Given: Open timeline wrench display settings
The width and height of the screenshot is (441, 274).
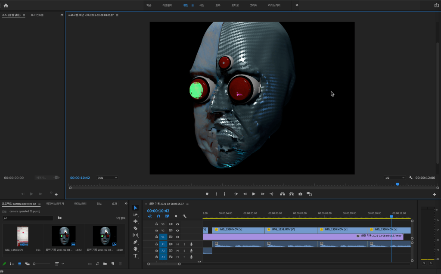Looking at the screenshot, I should point(184,216).
